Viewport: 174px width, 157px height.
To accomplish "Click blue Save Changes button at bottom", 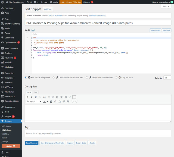I will pyautogui.click(x=32, y=143).
